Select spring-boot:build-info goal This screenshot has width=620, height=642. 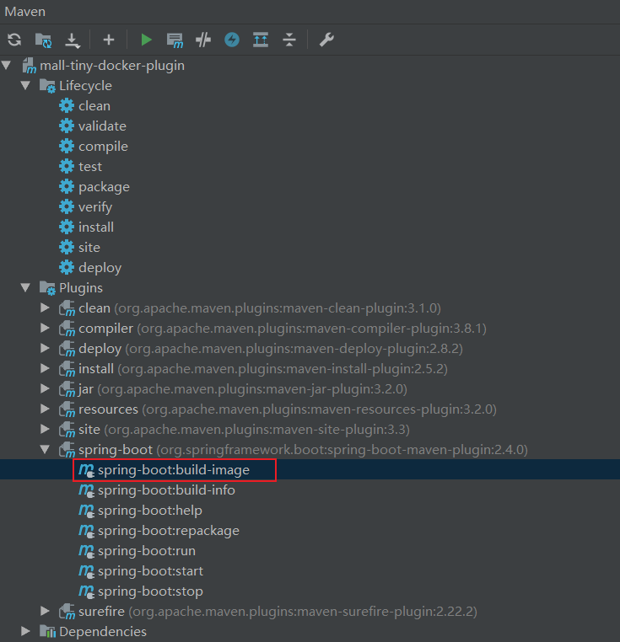[x=166, y=490]
